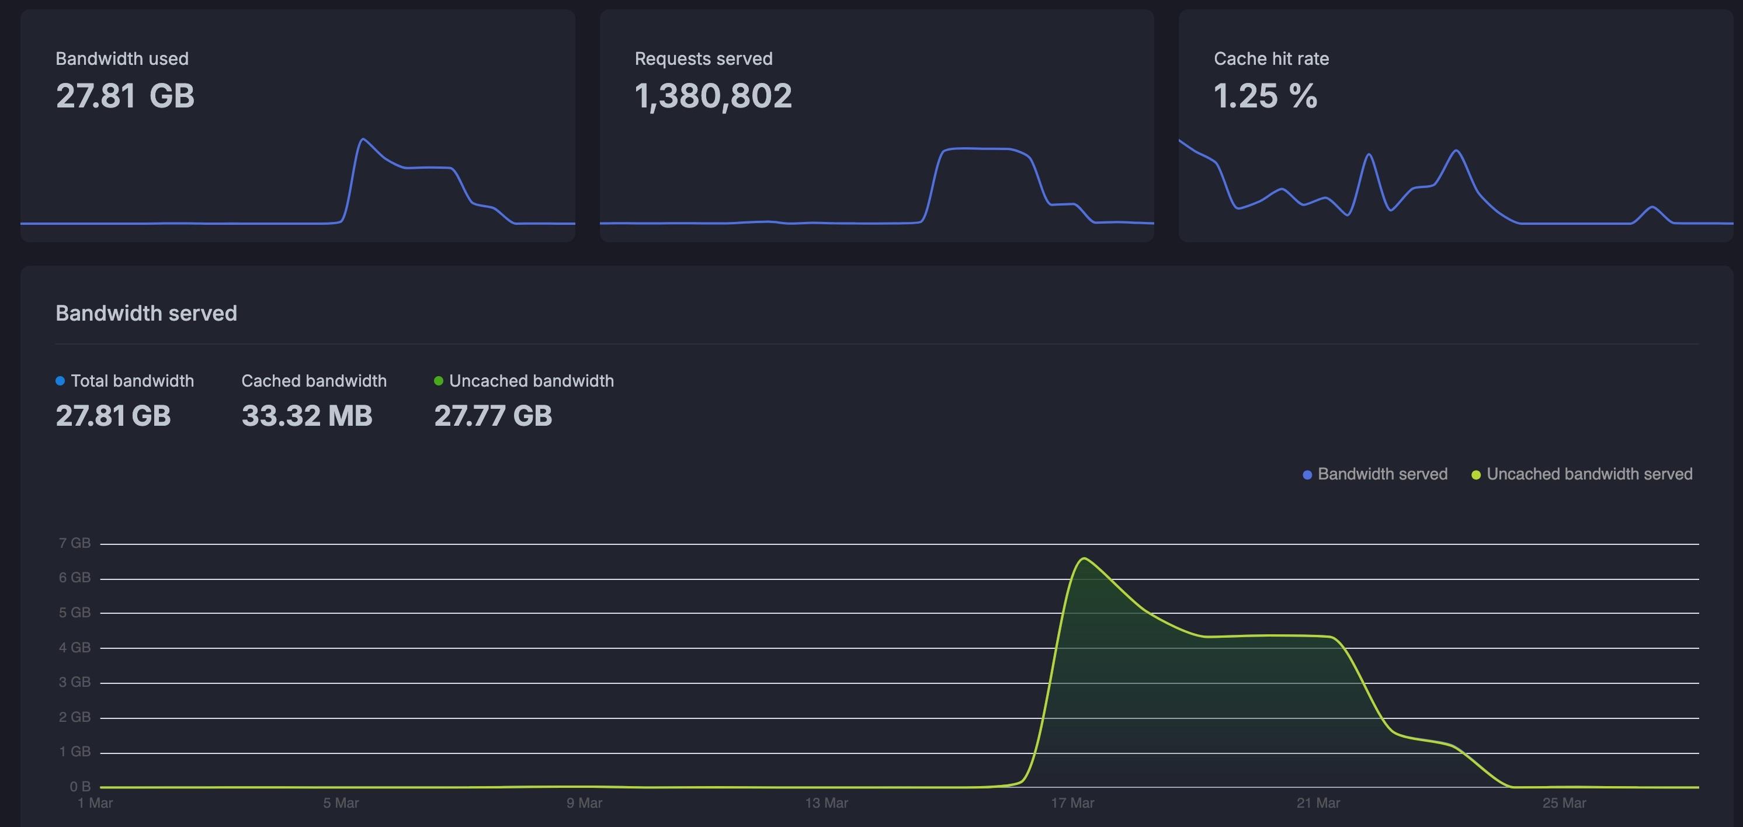Click the peak of the bandwidth chart

[1084, 559]
